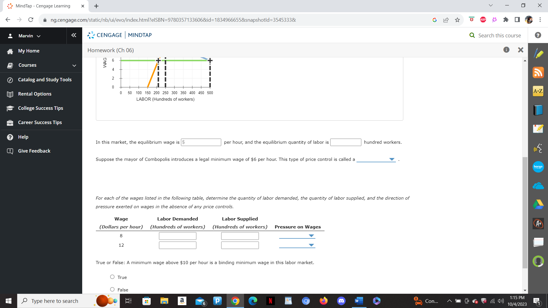Open the RSS feed app icon
Viewport: 548px width, 308px height.
(538, 72)
